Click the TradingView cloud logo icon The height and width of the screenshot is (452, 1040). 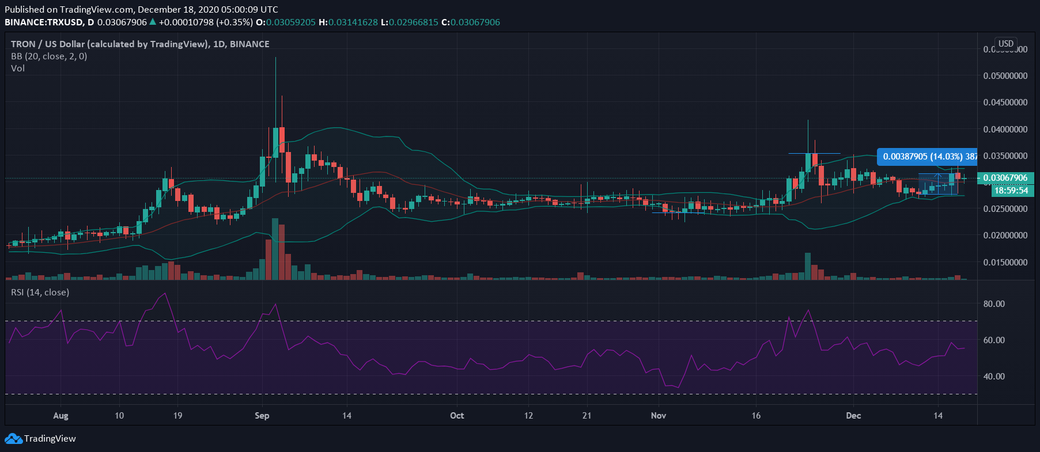(x=13, y=439)
